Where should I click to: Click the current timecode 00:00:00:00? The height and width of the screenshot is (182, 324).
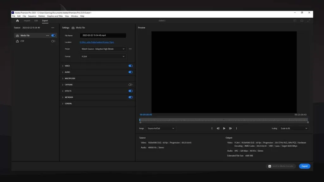(x=146, y=115)
